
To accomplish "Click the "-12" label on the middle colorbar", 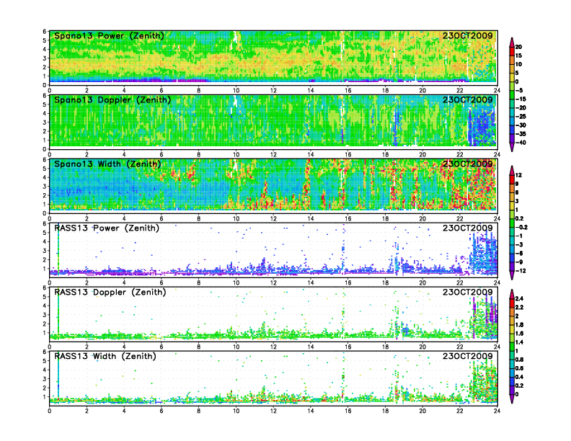I will coord(521,271).
